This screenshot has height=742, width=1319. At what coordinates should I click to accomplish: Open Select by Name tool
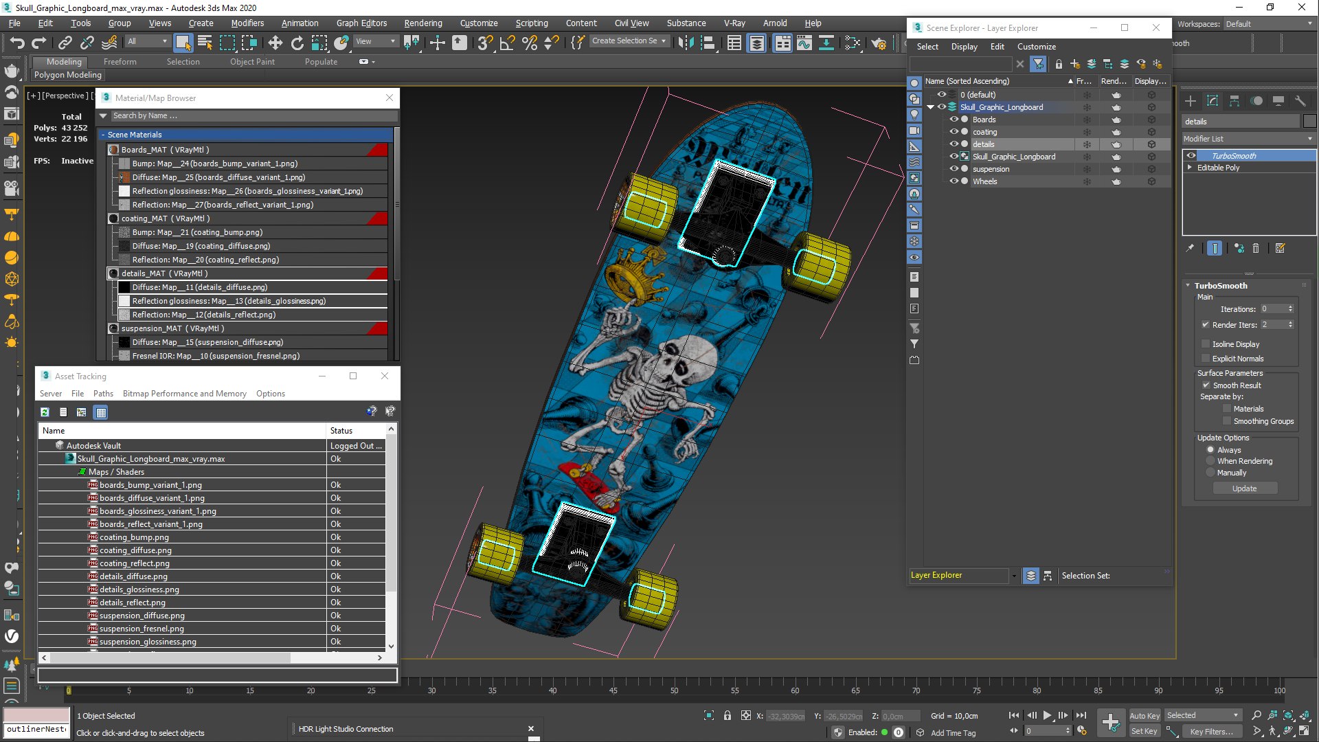click(x=205, y=43)
